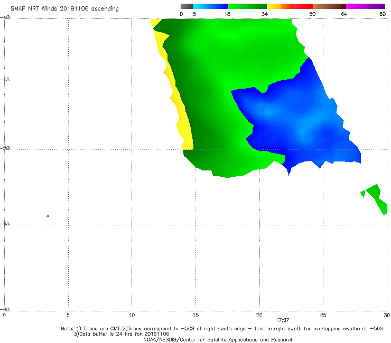Screen dimensions: 391x343
Task: Click the longitude axis label '15'
Action: click(196, 316)
